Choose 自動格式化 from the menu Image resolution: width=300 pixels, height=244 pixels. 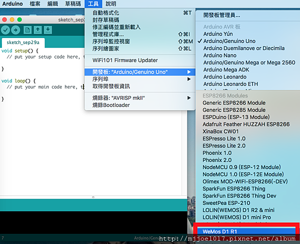[139, 13]
